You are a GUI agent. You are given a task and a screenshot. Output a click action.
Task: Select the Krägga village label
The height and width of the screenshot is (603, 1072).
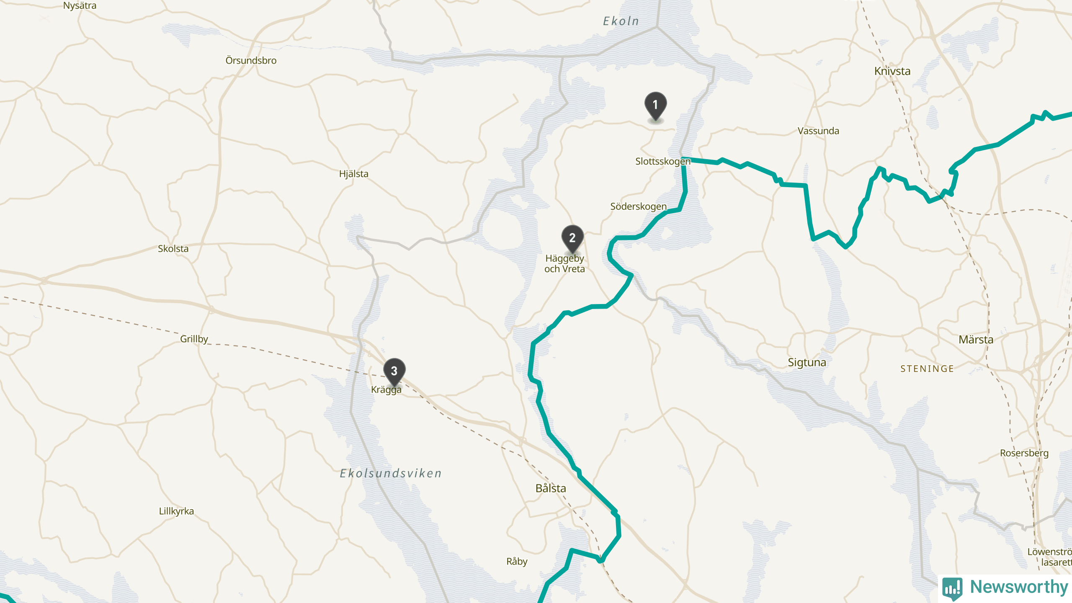click(x=386, y=389)
